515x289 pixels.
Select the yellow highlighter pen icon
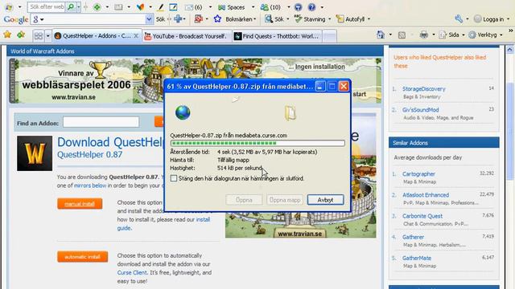pyautogui.click(x=160, y=7)
